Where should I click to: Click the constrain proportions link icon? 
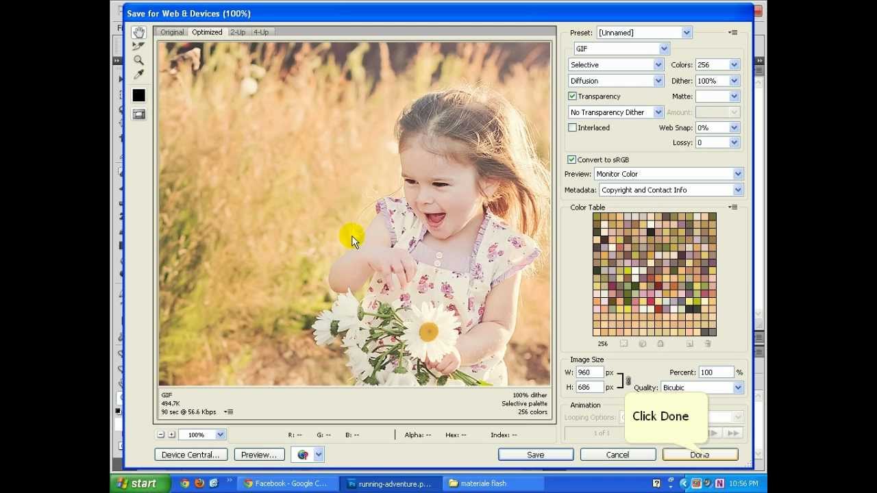pyautogui.click(x=628, y=380)
